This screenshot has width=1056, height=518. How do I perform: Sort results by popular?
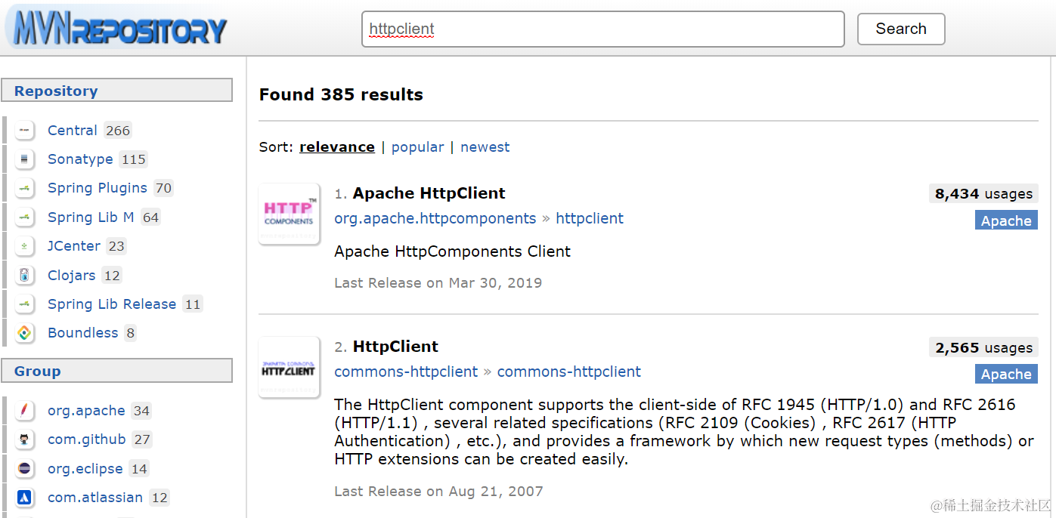[417, 147]
